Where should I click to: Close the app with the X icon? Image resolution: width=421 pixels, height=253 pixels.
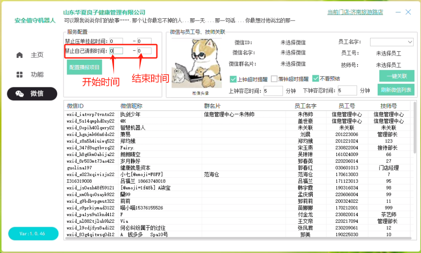tap(408, 12)
